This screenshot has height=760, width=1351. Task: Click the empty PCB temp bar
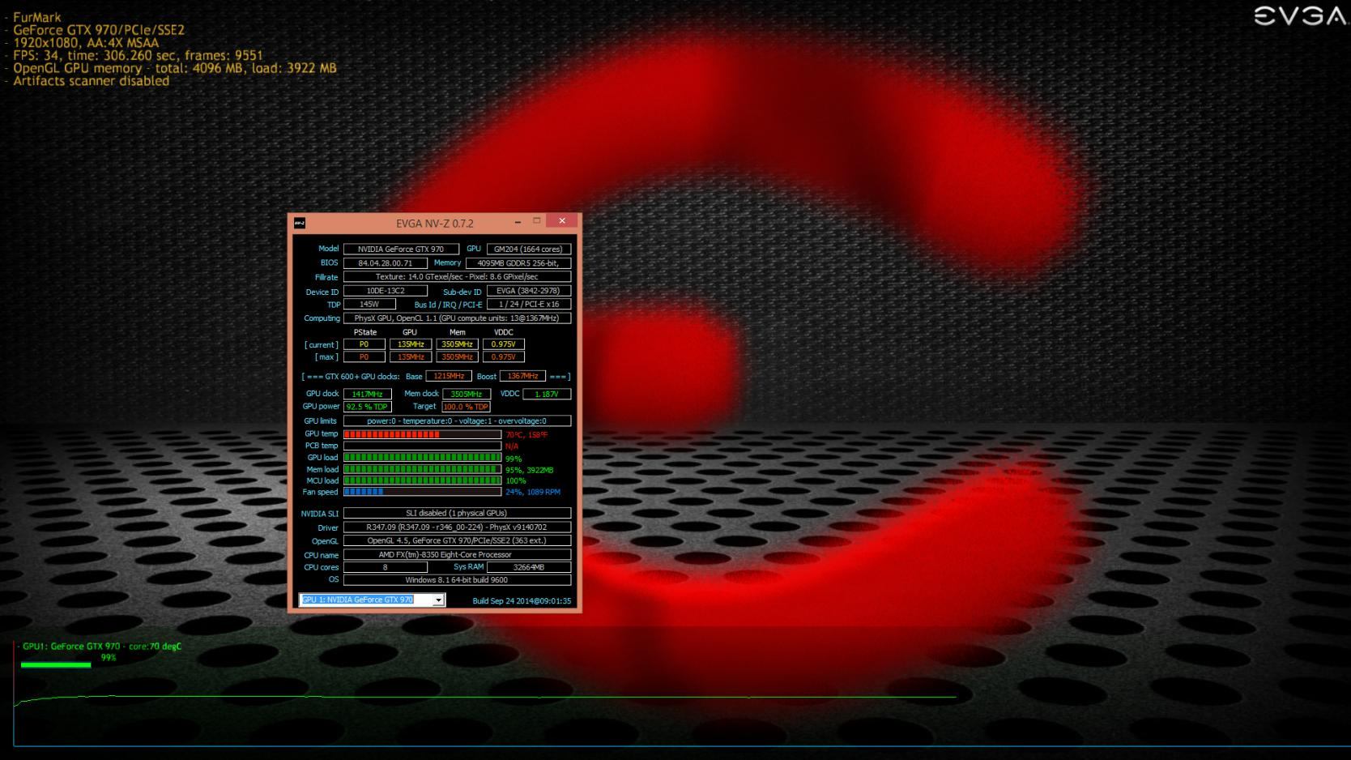pyautogui.click(x=422, y=446)
